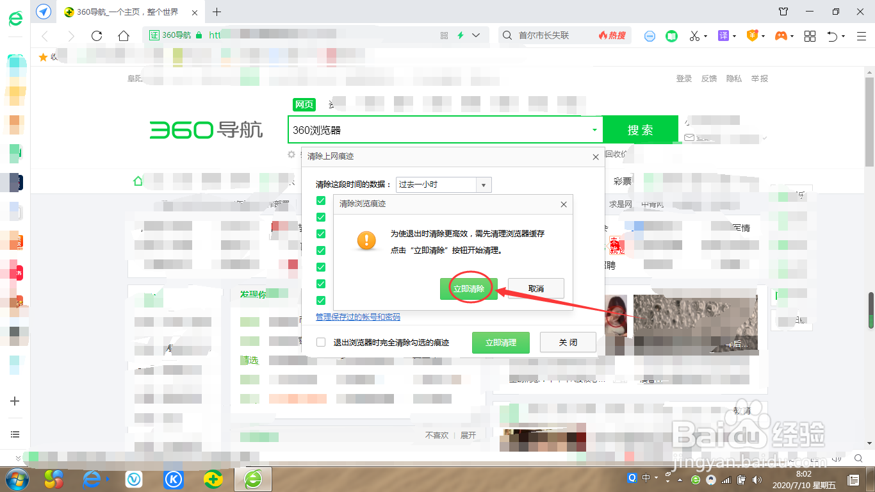
Task: Expand the arrow next to the game controller
Action: click(793, 37)
